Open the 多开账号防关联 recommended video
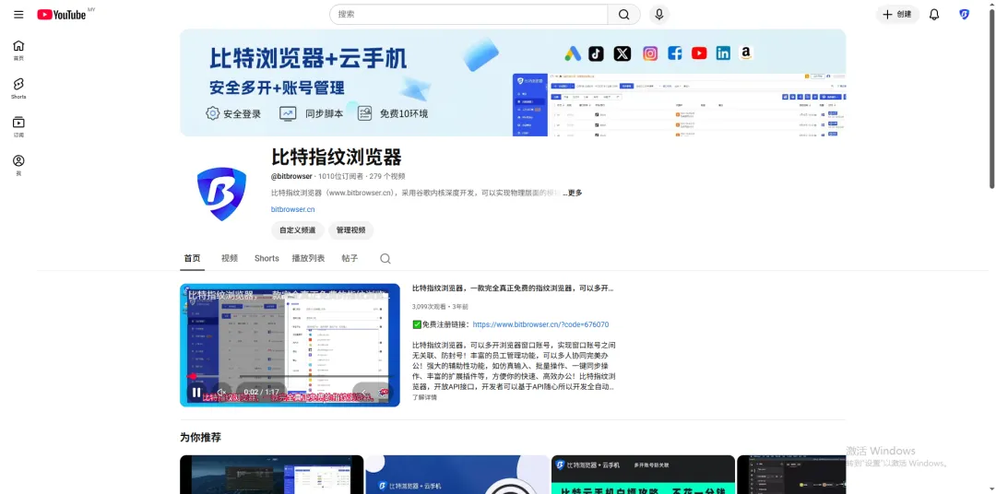The height and width of the screenshot is (494, 996). (x=643, y=475)
